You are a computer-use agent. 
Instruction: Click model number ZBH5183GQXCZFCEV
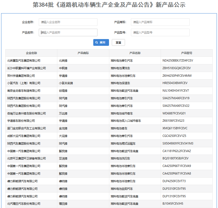click(176, 68)
